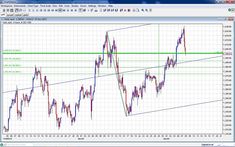Click the Dec/01 date label on axis

click(166, 139)
